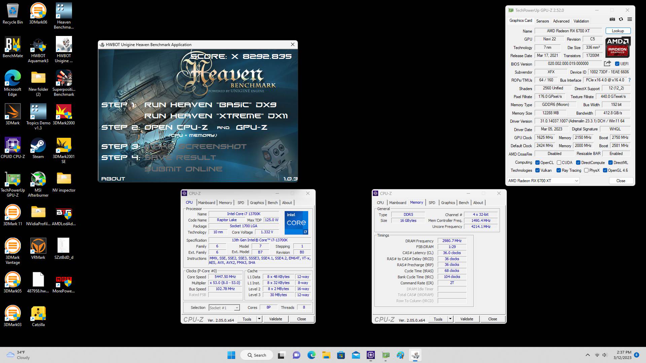The width and height of the screenshot is (646, 363).
Task: Toggle the PhysX checkbox
Action: point(586,170)
